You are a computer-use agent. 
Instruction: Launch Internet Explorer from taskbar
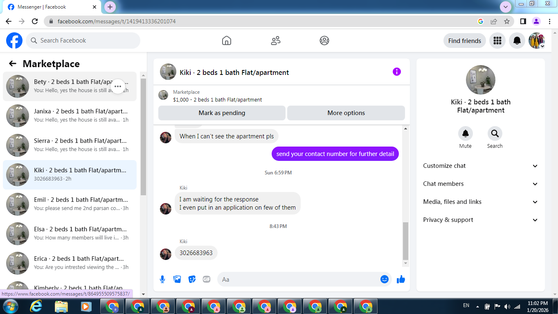pyautogui.click(x=36, y=306)
